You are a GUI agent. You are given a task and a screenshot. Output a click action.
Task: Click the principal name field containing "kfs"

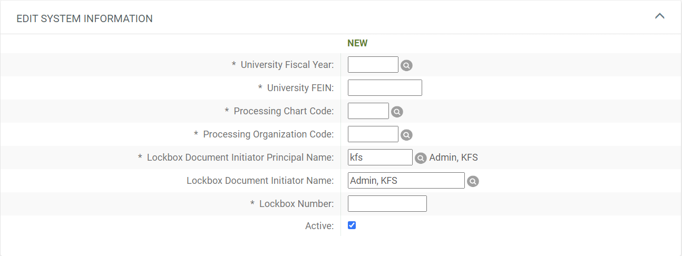pos(380,157)
